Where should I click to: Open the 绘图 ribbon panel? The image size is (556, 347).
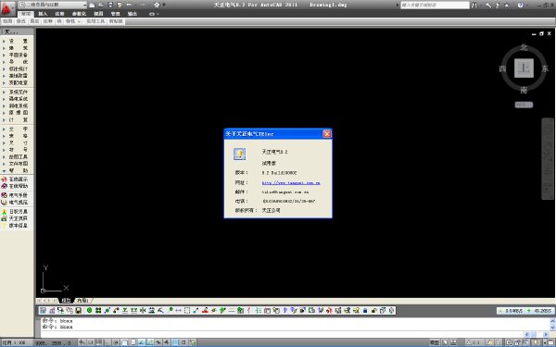7,21
